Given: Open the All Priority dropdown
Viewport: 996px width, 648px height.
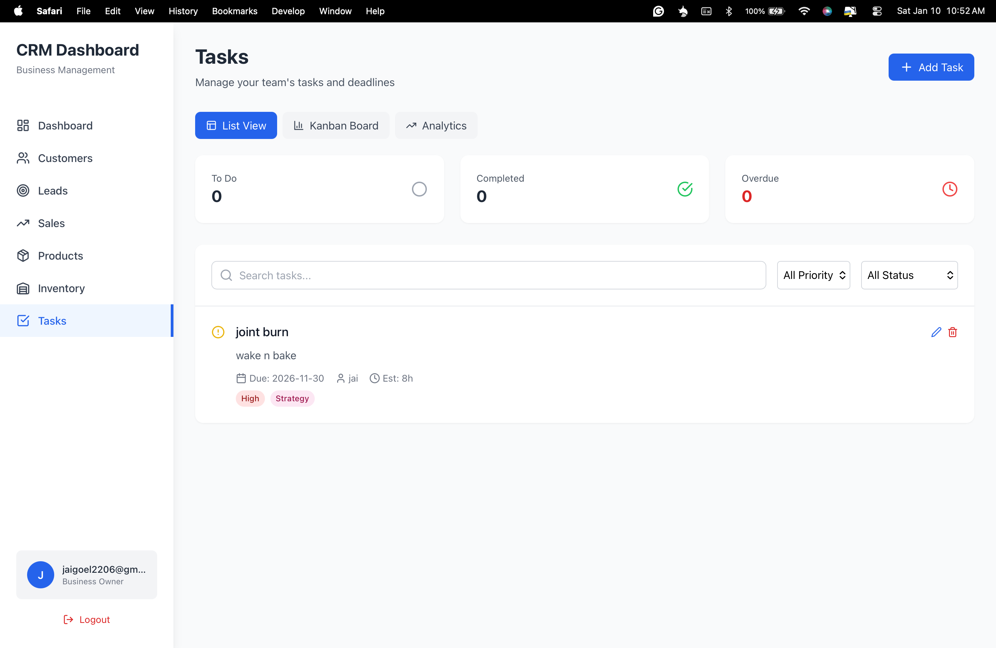Looking at the screenshot, I should pos(813,275).
